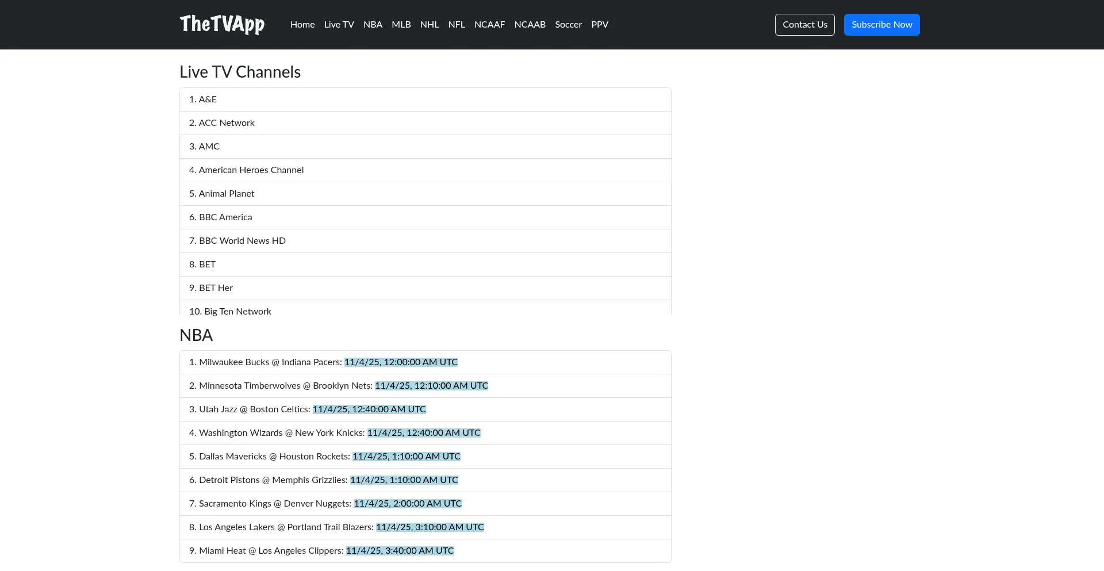Open BBC World News HD channel
Image resolution: width=1104 pixels, height=571 pixels.
(x=242, y=241)
